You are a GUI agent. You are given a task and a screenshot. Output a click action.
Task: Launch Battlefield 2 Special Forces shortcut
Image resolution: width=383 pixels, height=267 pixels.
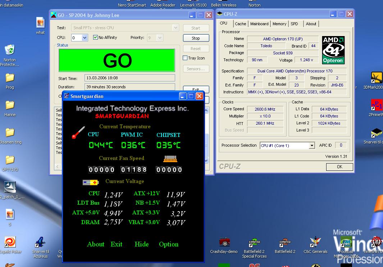(254, 243)
